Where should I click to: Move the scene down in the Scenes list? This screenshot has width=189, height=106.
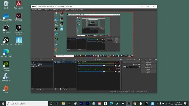(41, 89)
